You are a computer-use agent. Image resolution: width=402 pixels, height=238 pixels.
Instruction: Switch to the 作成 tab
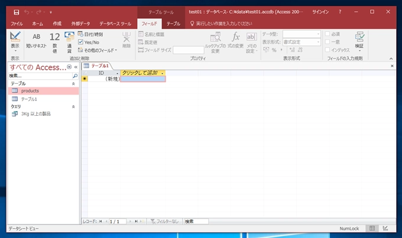[57, 24]
